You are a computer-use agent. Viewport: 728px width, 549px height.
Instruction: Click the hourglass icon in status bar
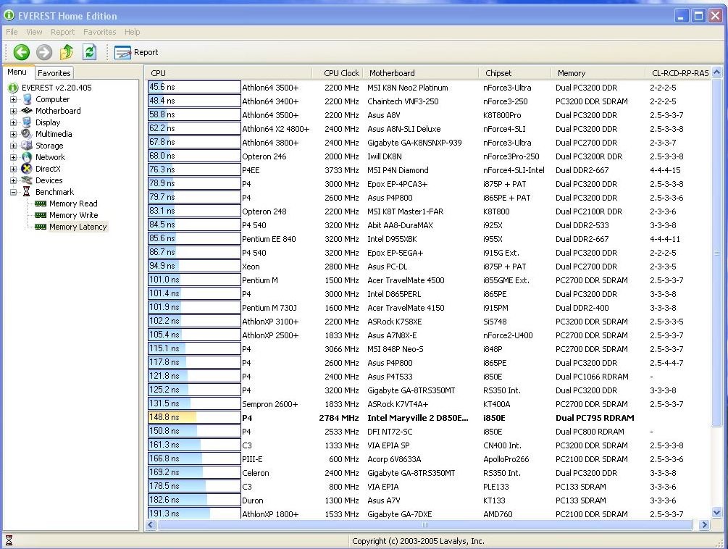(9, 540)
